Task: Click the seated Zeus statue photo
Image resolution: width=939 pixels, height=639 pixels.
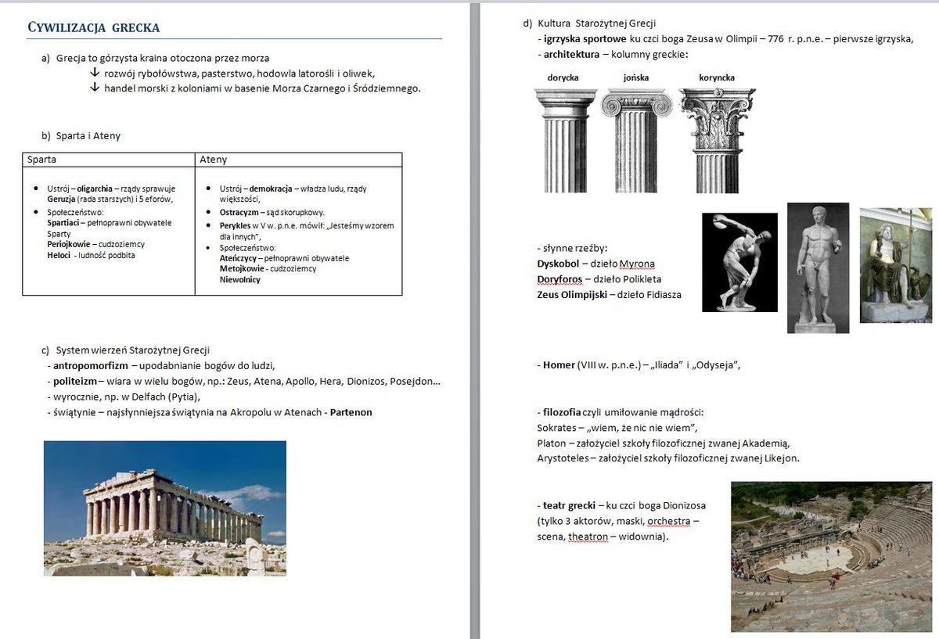Action: point(895,264)
